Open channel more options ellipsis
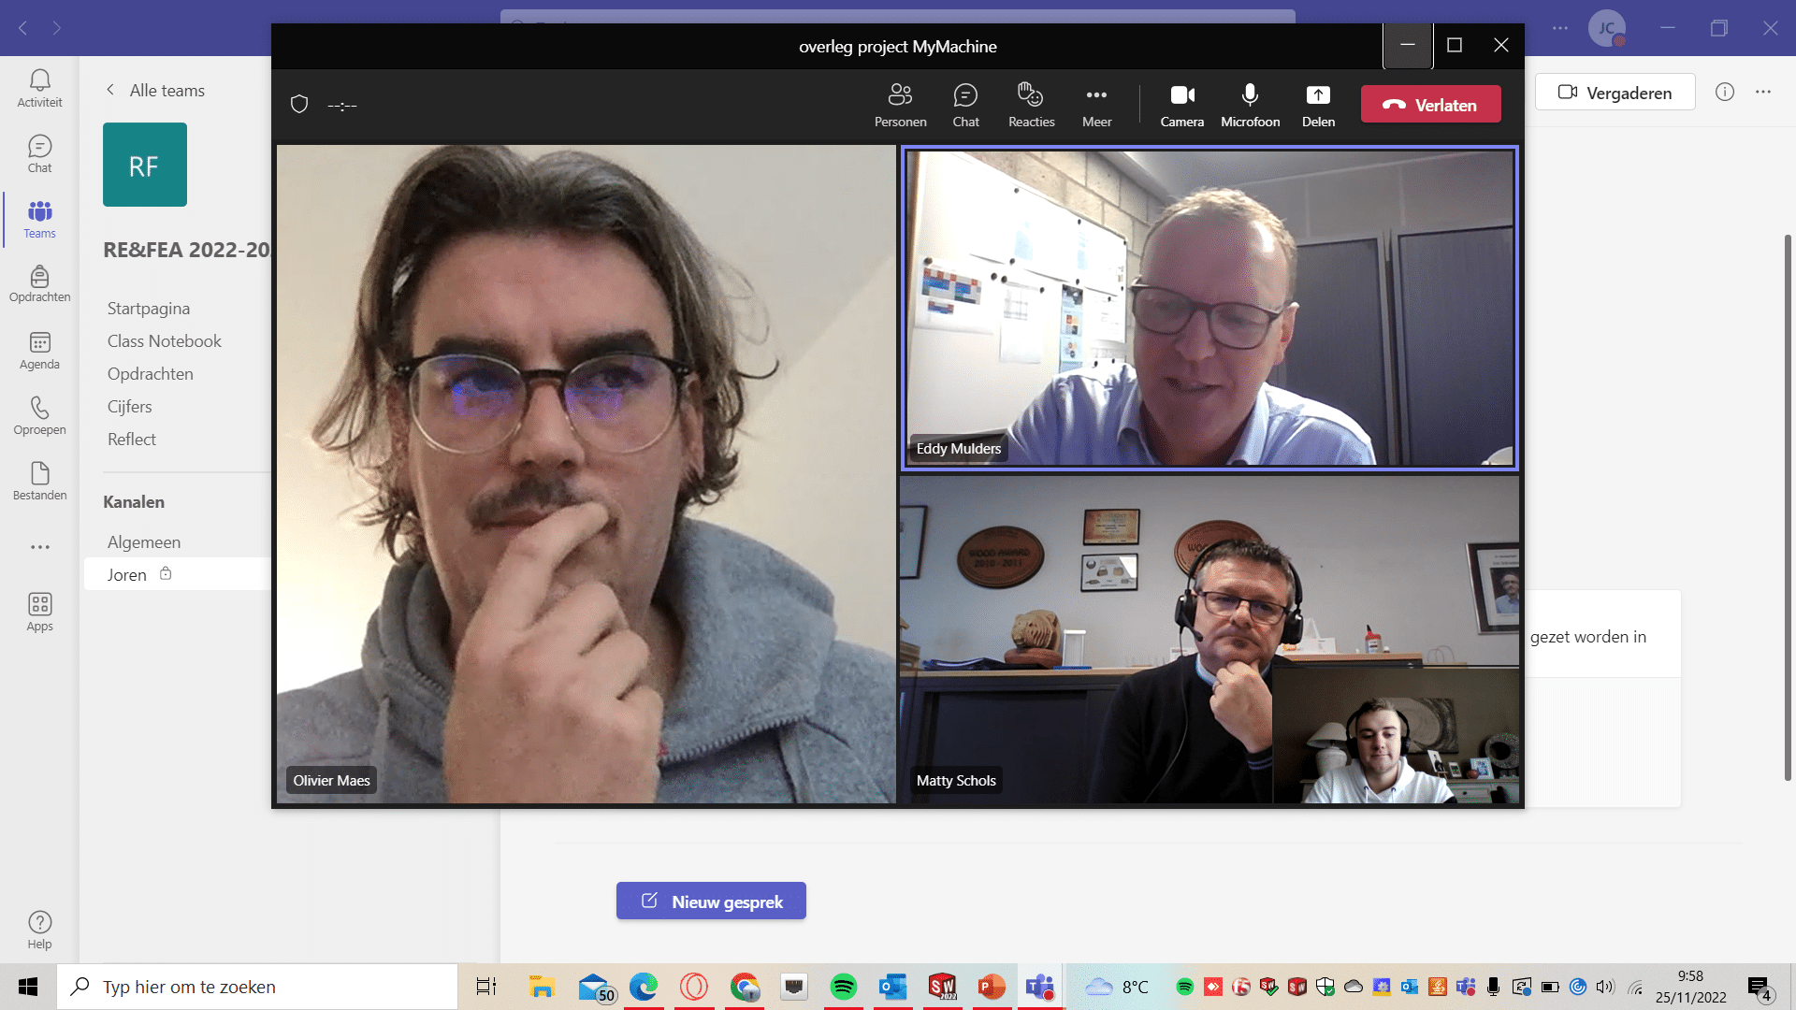This screenshot has height=1010, width=1796. [x=1763, y=92]
